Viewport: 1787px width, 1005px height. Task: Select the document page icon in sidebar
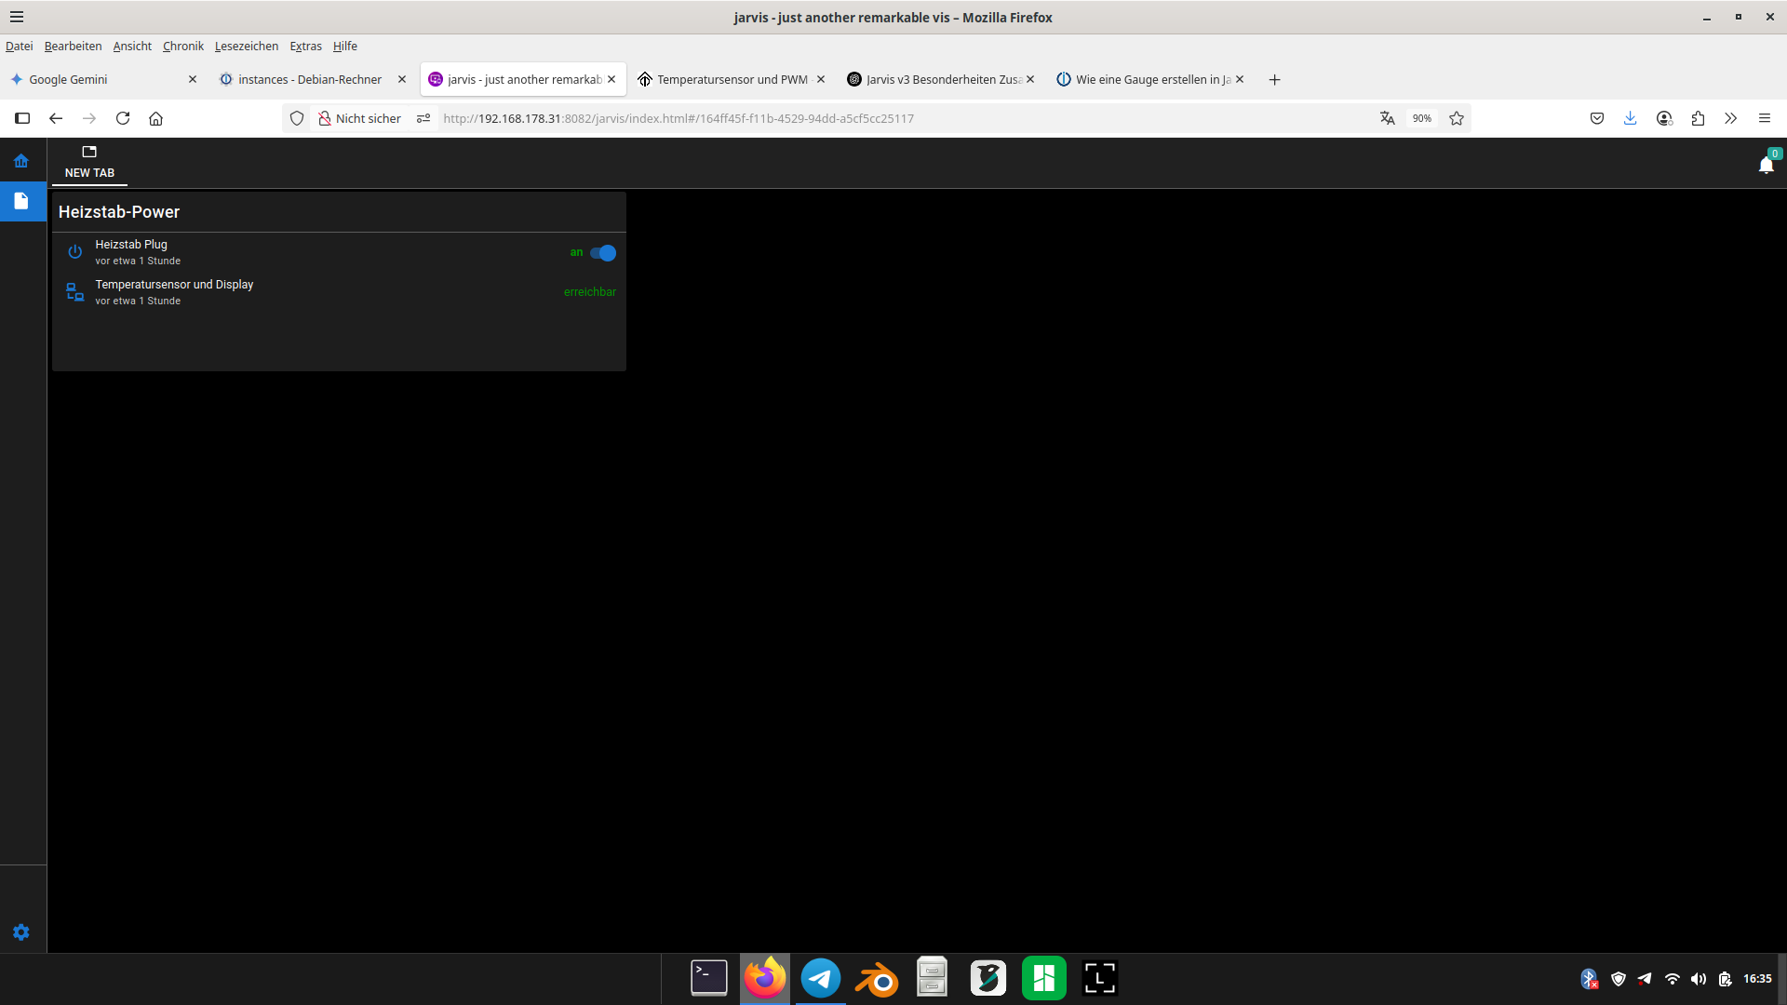point(21,201)
